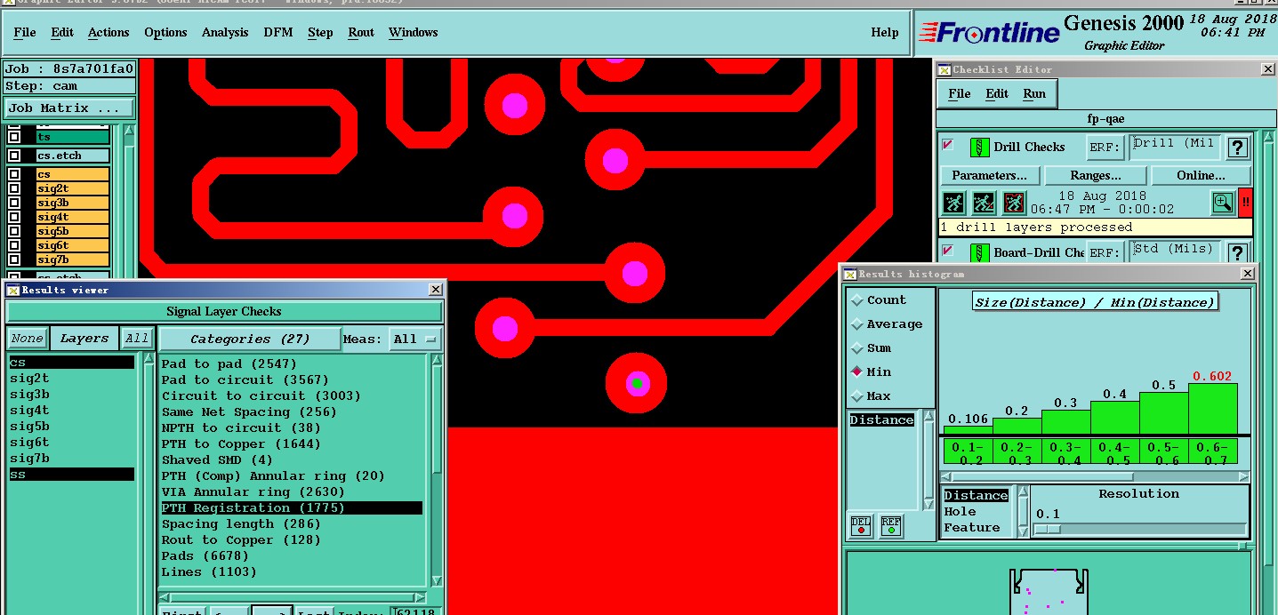The height and width of the screenshot is (615, 1278).
Task: Click the histogram horizontal scrollbar
Action: [1096, 477]
